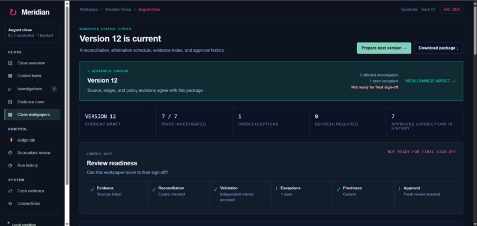This screenshot has height=226, width=477.
Task: Click the Cash evidence arrows icon
Action: pyautogui.click(x=10, y=191)
